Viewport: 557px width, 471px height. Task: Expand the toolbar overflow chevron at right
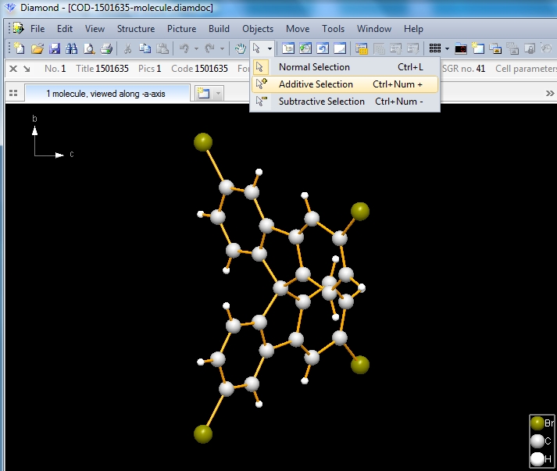[549, 94]
